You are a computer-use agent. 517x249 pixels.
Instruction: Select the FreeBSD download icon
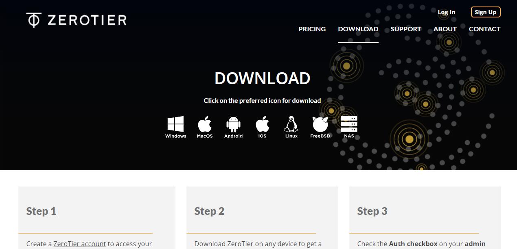tap(320, 127)
